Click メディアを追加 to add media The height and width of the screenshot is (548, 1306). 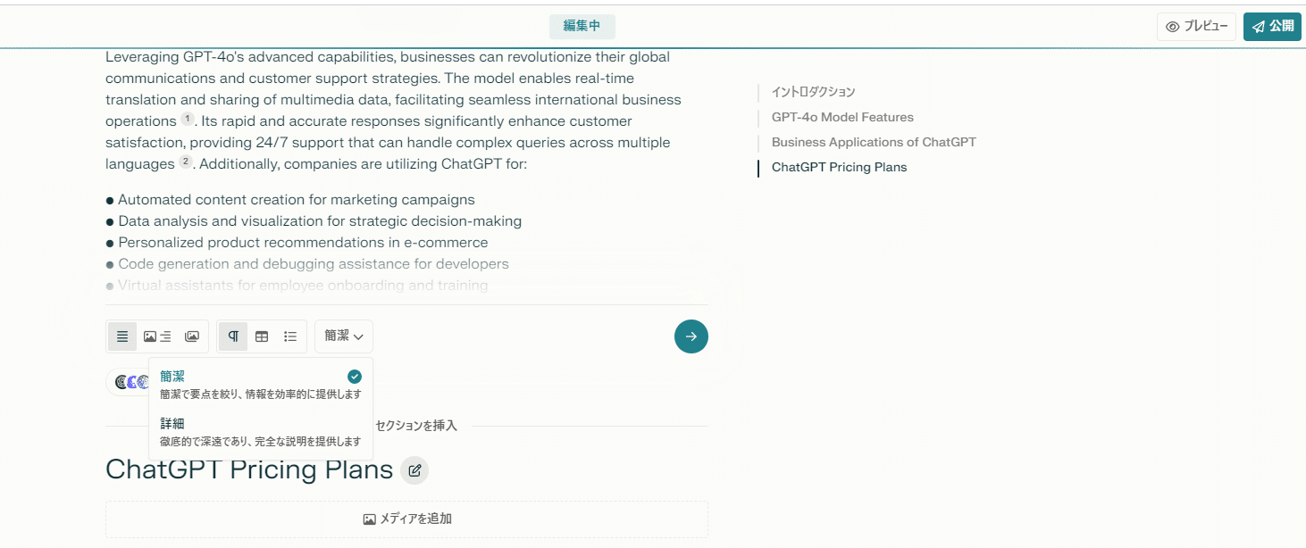pyautogui.click(x=407, y=519)
